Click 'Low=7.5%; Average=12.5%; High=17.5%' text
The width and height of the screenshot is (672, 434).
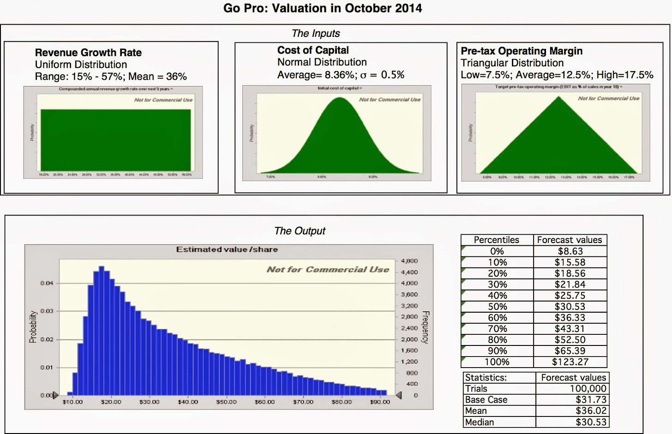[x=557, y=75]
